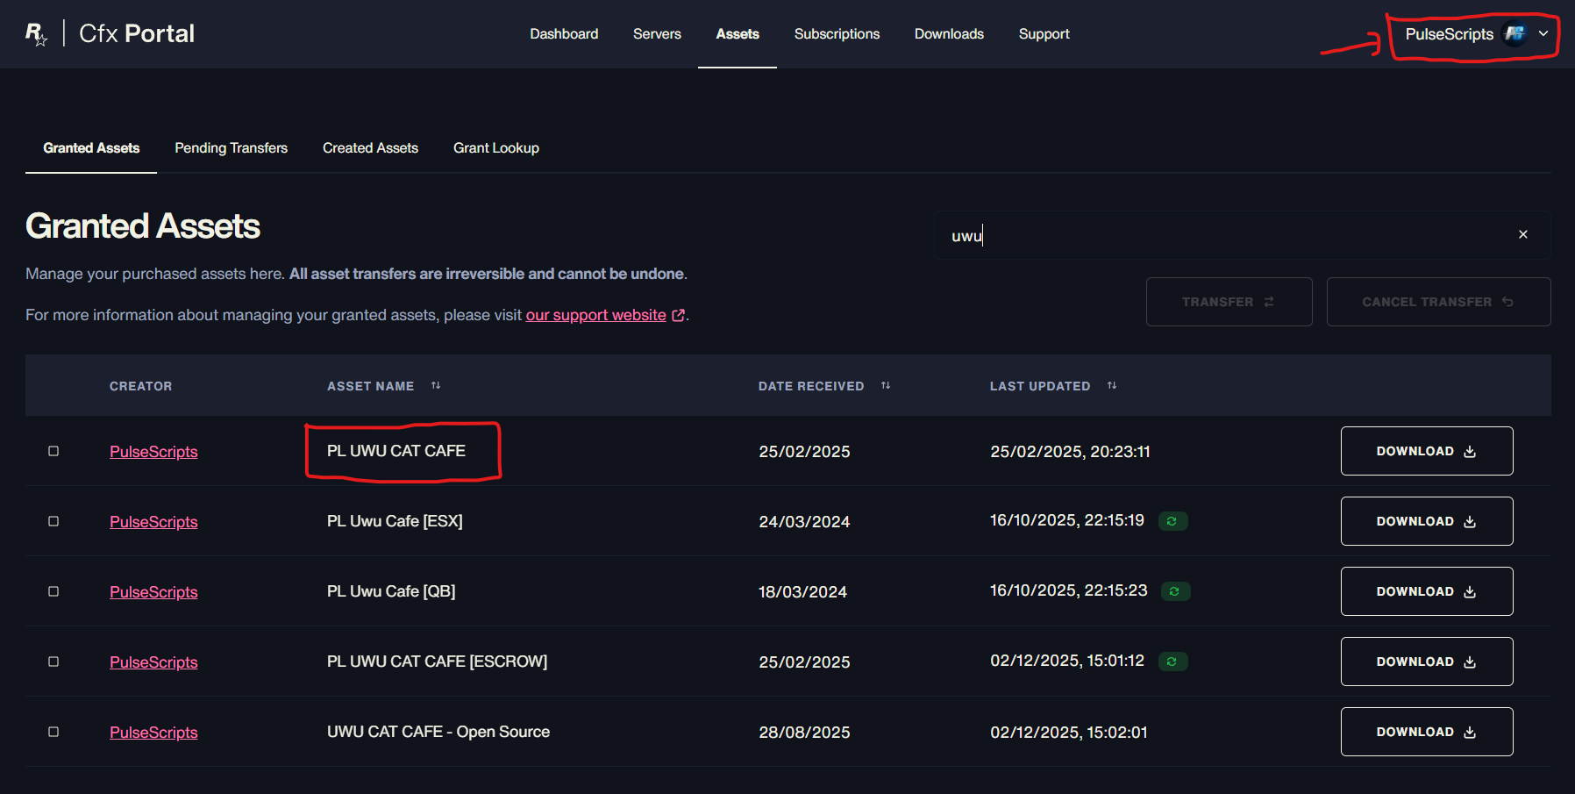Download the PL UWU CAT CAFE [ESCROW] asset
The image size is (1575, 794).
(1426, 662)
